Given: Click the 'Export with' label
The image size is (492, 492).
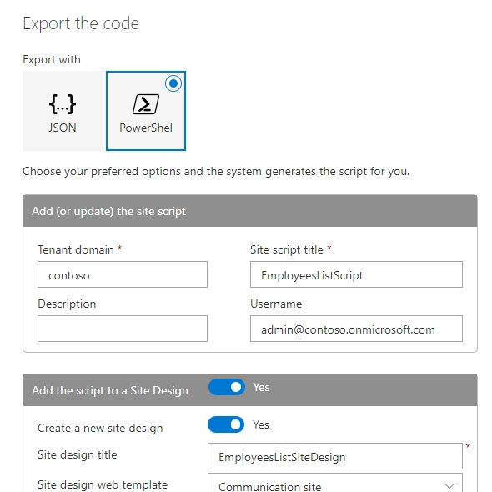Looking at the screenshot, I should click(52, 59).
